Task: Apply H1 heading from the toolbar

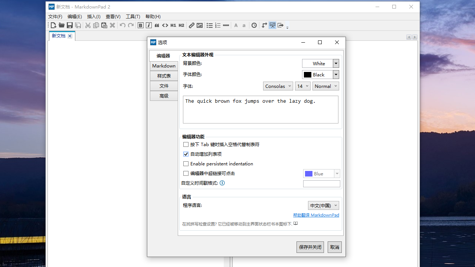Action: click(173, 25)
